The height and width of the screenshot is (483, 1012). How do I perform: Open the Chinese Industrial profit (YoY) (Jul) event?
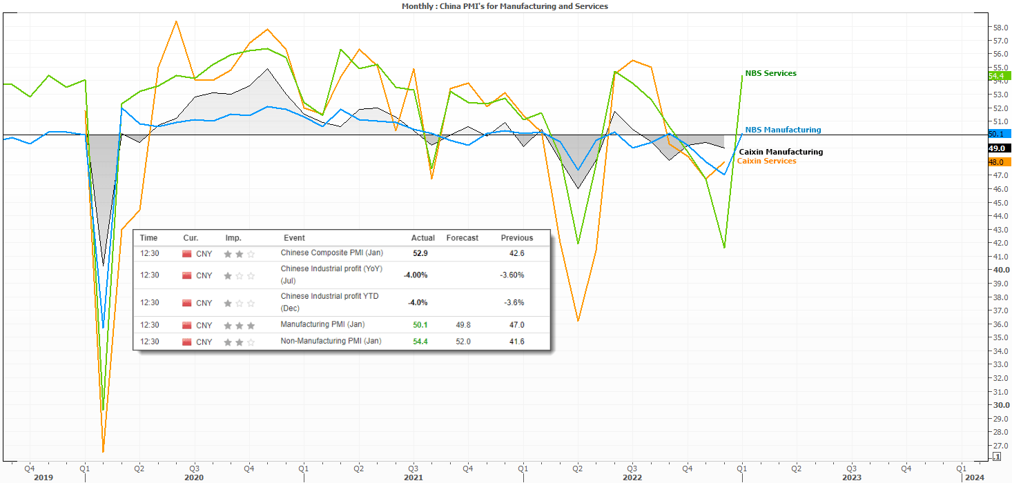click(x=331, y=275)
